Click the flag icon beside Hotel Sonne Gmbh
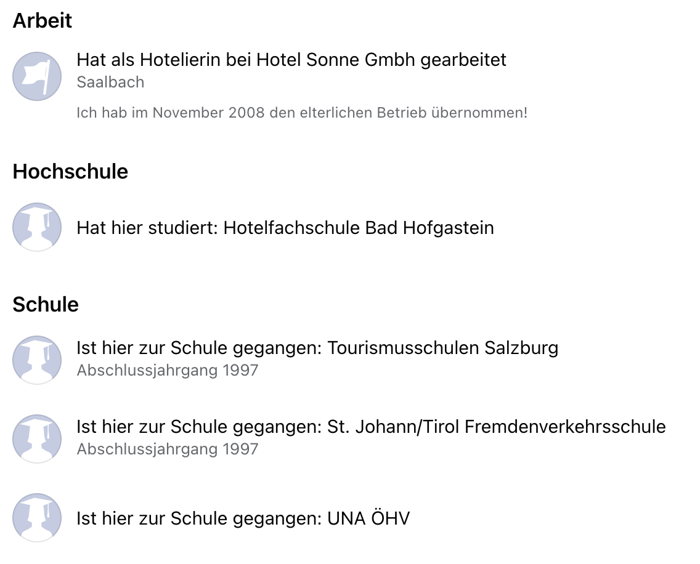The image size is (700, 564). [x=37, y=76]
